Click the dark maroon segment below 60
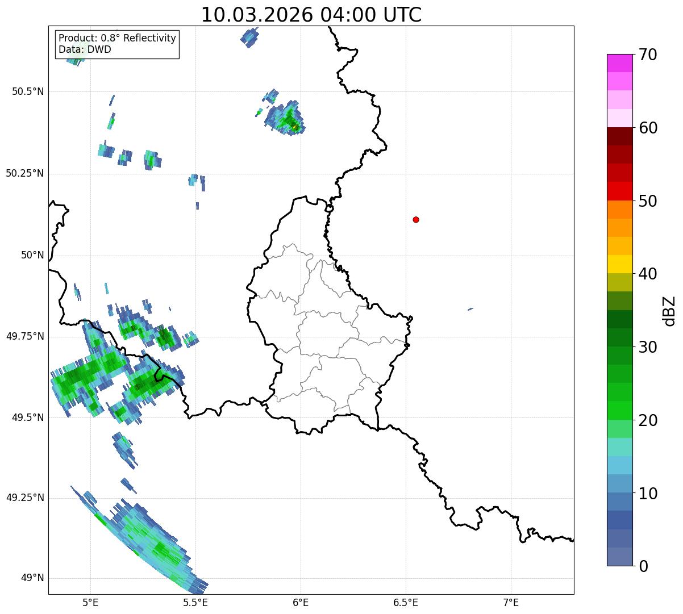This screenshot has height=614, width=683. 619,136
